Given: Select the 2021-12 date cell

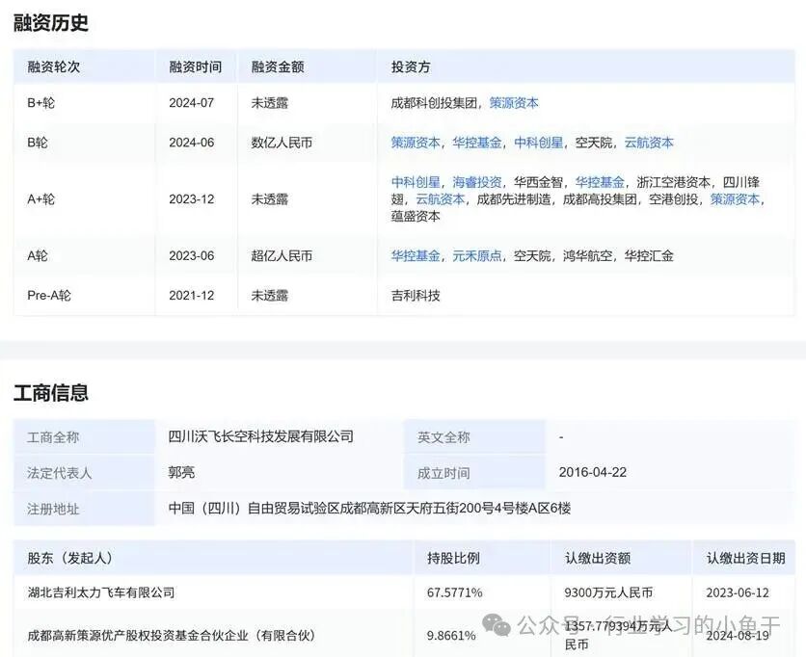Looking at the screenshot, I should (x=191, y=296).
